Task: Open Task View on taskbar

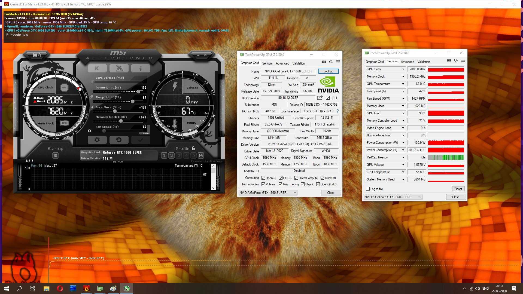Action: point(33,289)
